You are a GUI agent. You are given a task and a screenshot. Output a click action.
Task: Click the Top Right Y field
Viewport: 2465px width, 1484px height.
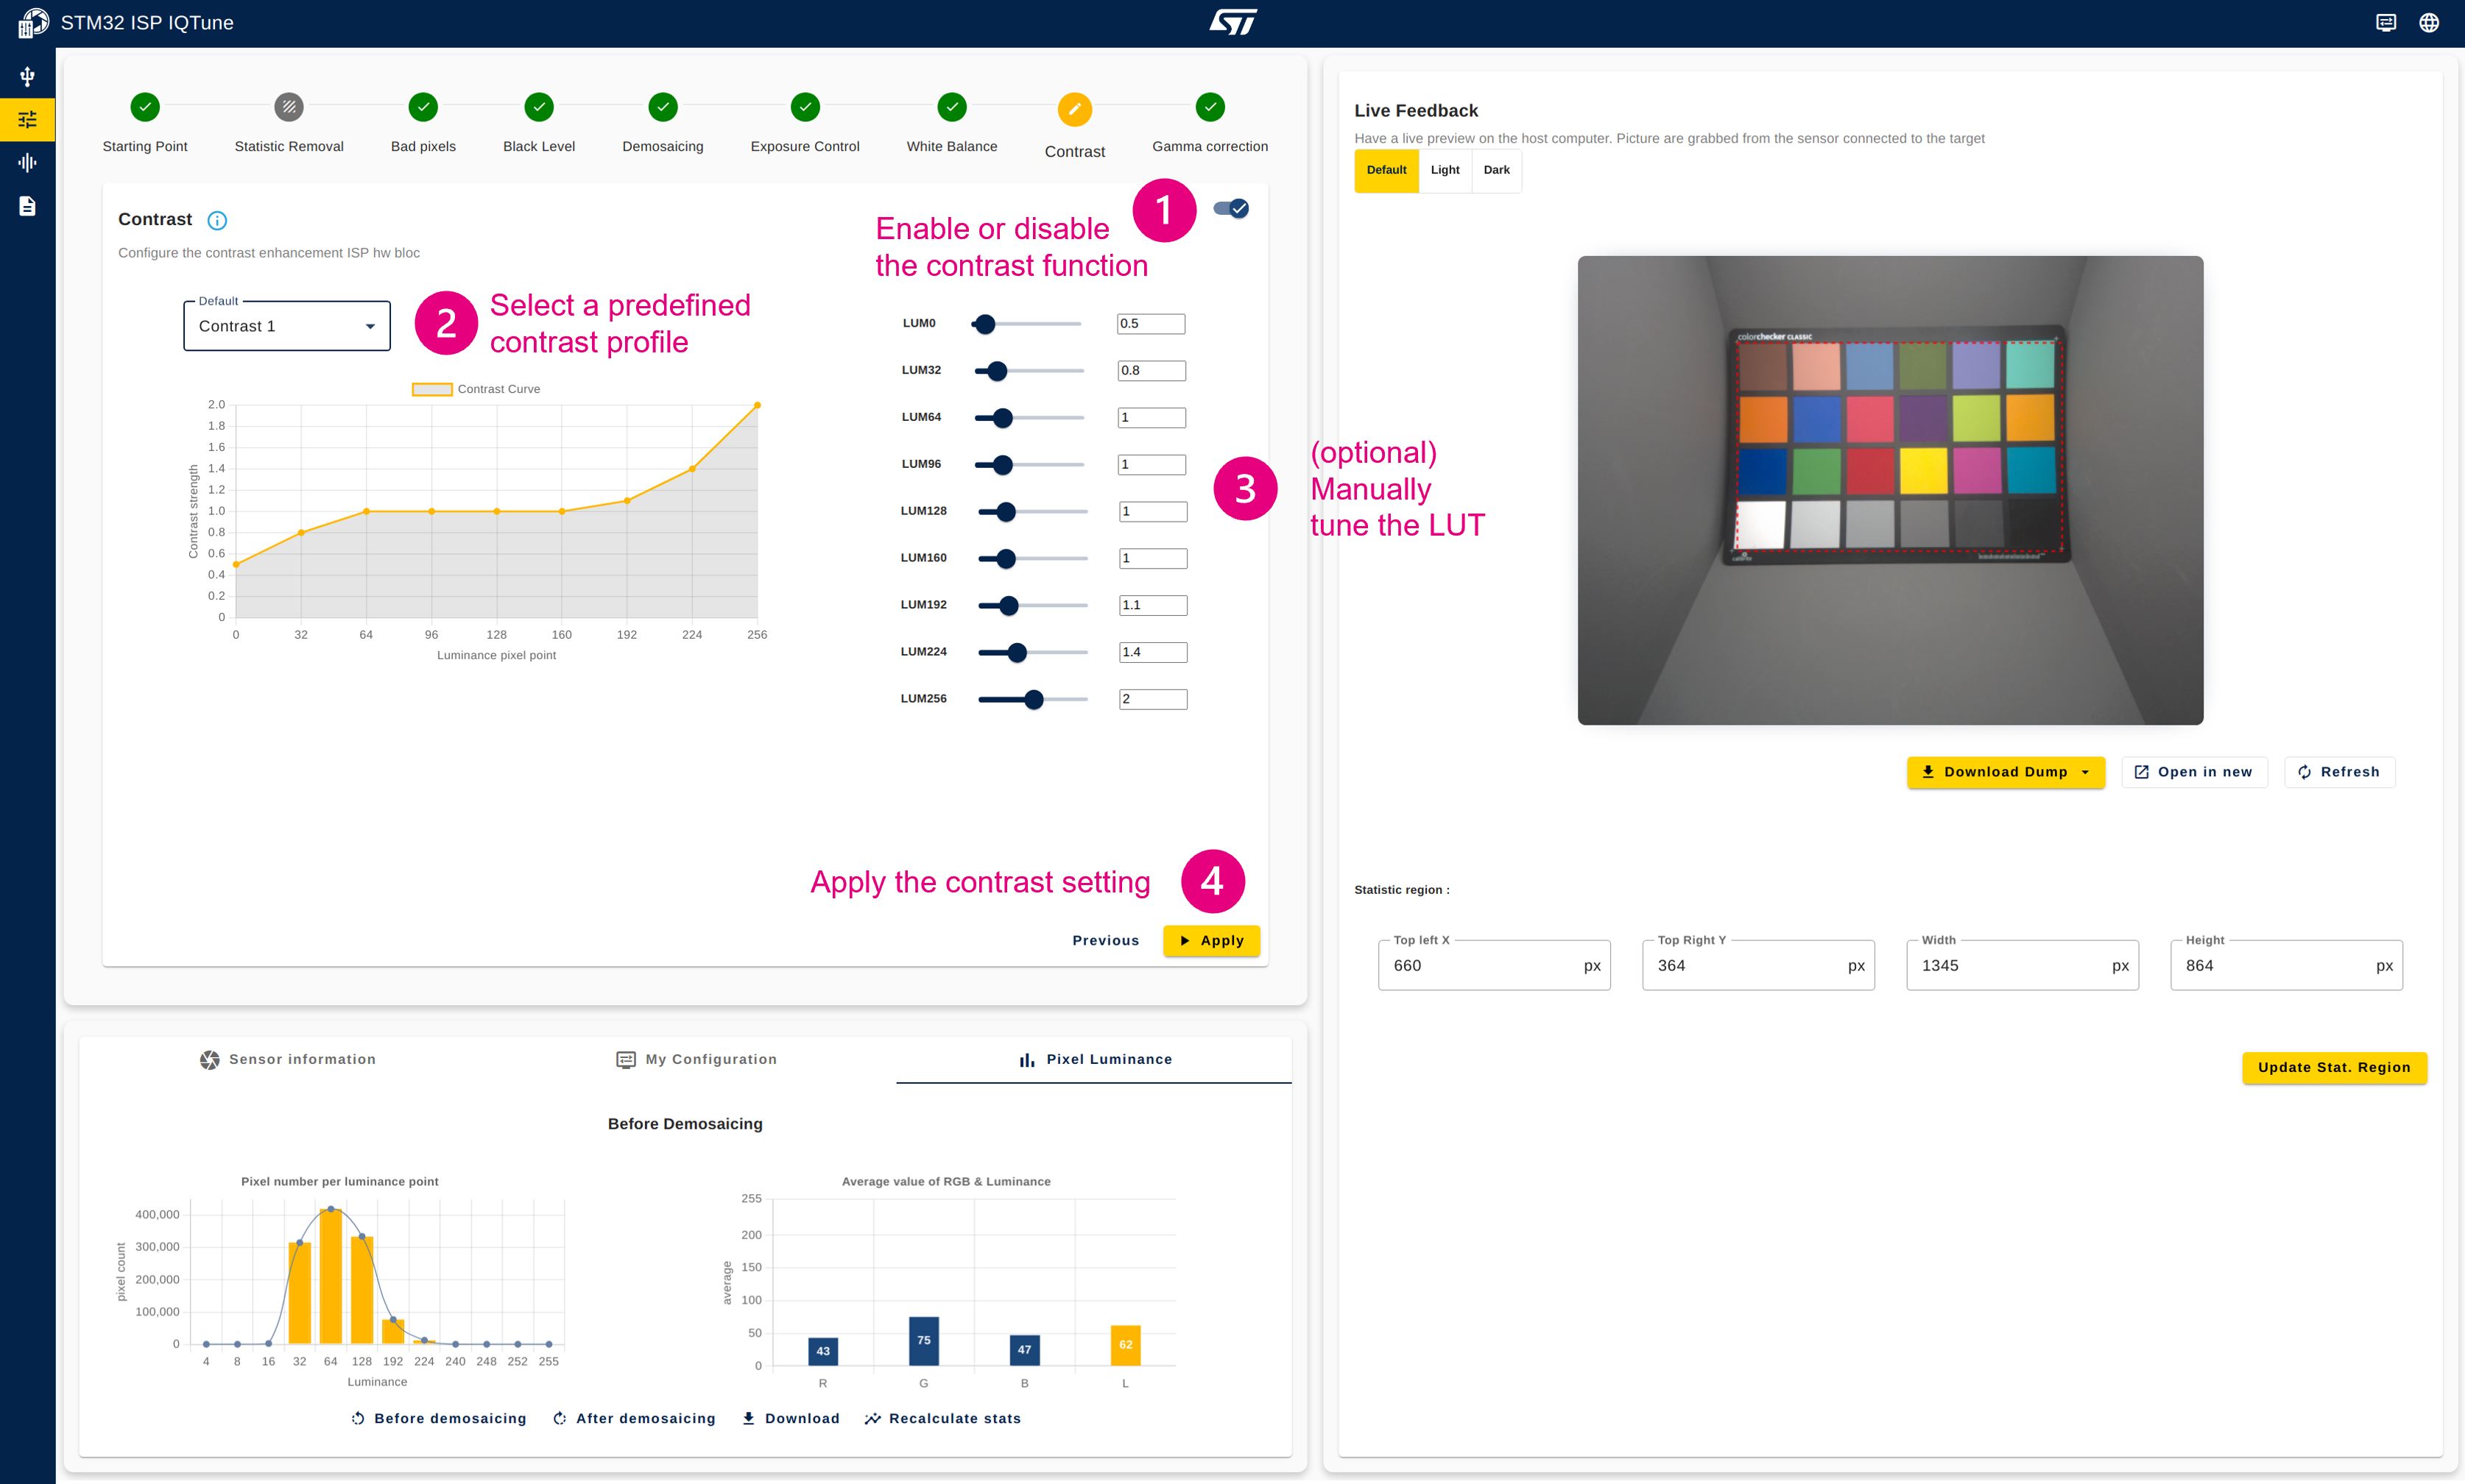click(x=1759, y=966)
